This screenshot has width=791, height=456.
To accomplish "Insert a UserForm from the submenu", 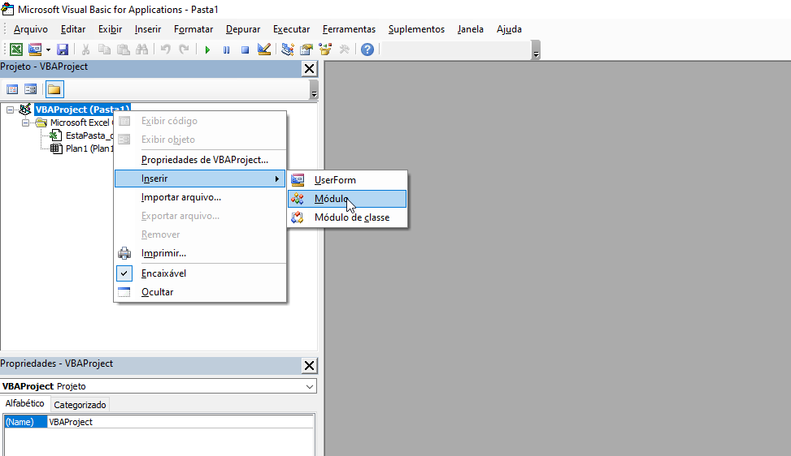I will 347,180.
